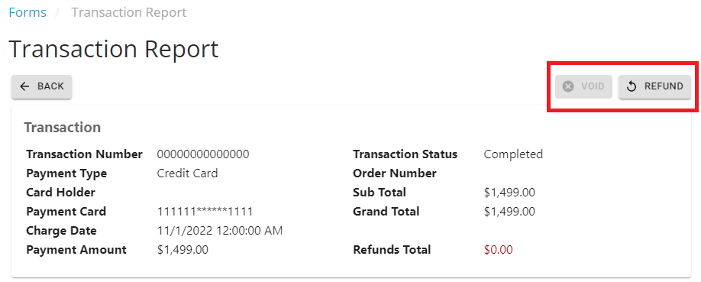Image resolution: width=701 pixels, height=282 pixels.
Task: Select the Sub Total $1,499.00 amount
Action: 509,193
